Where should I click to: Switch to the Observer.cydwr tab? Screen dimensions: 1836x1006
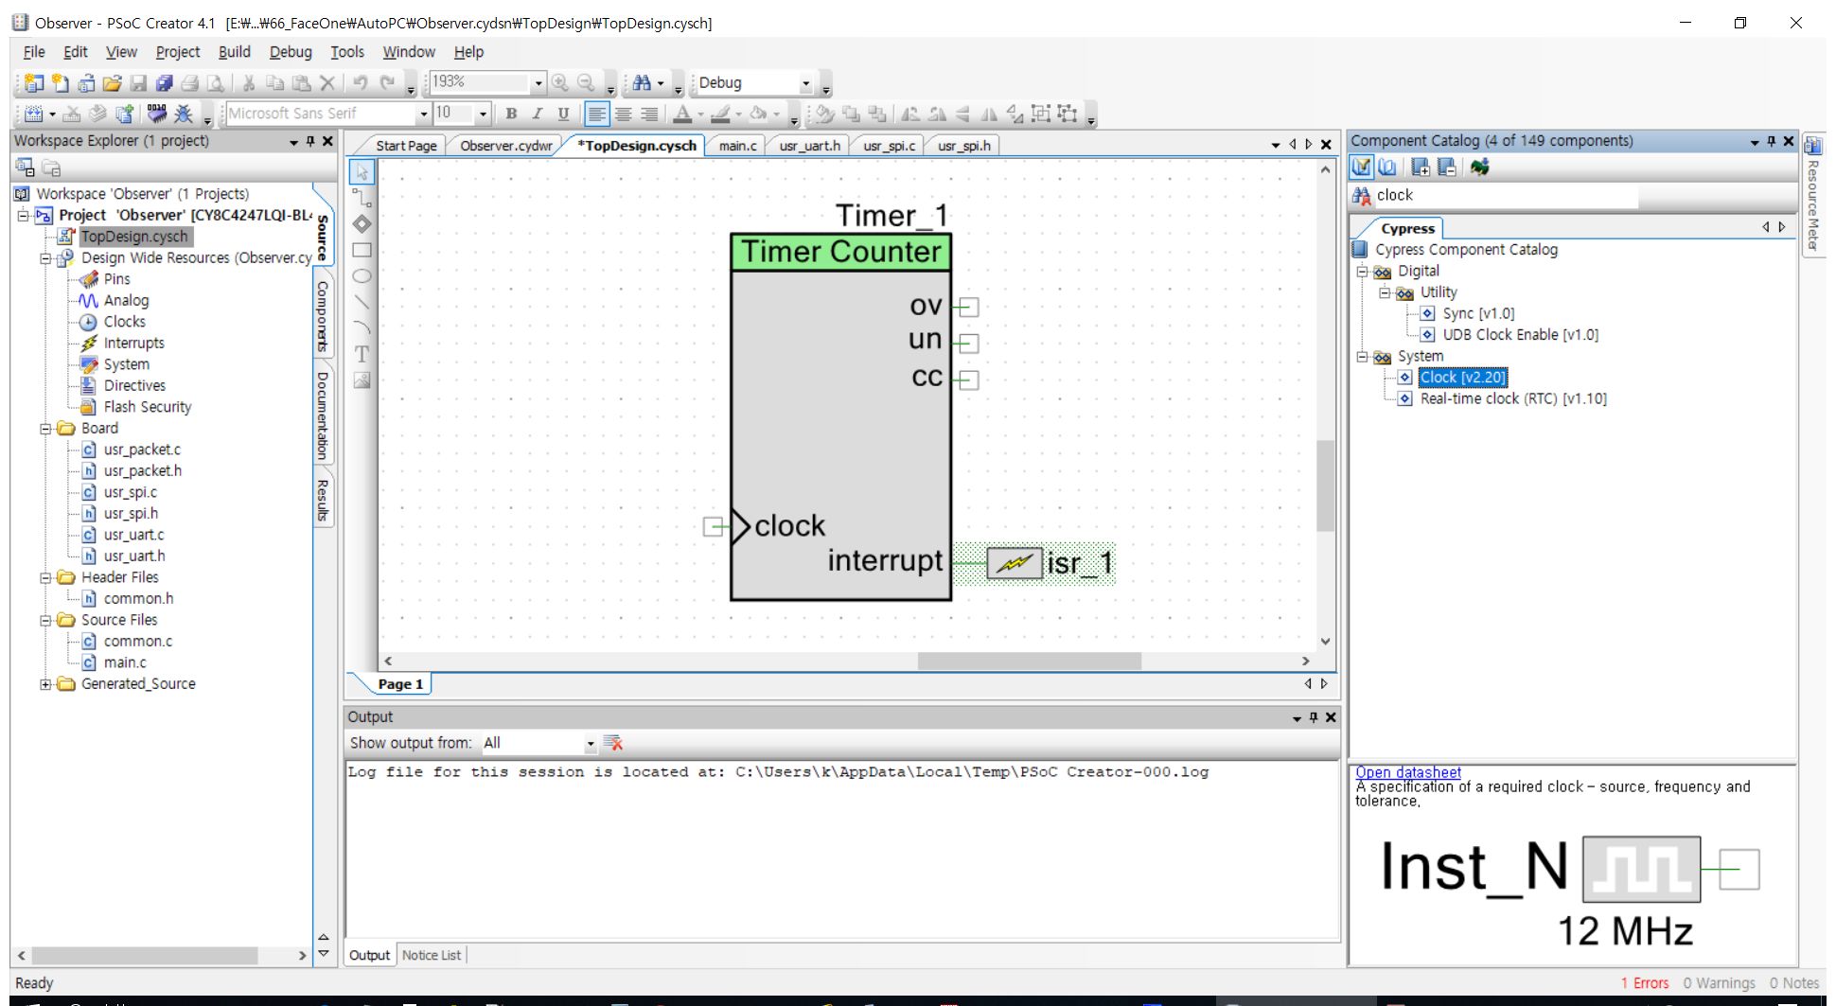pos(505,146)
